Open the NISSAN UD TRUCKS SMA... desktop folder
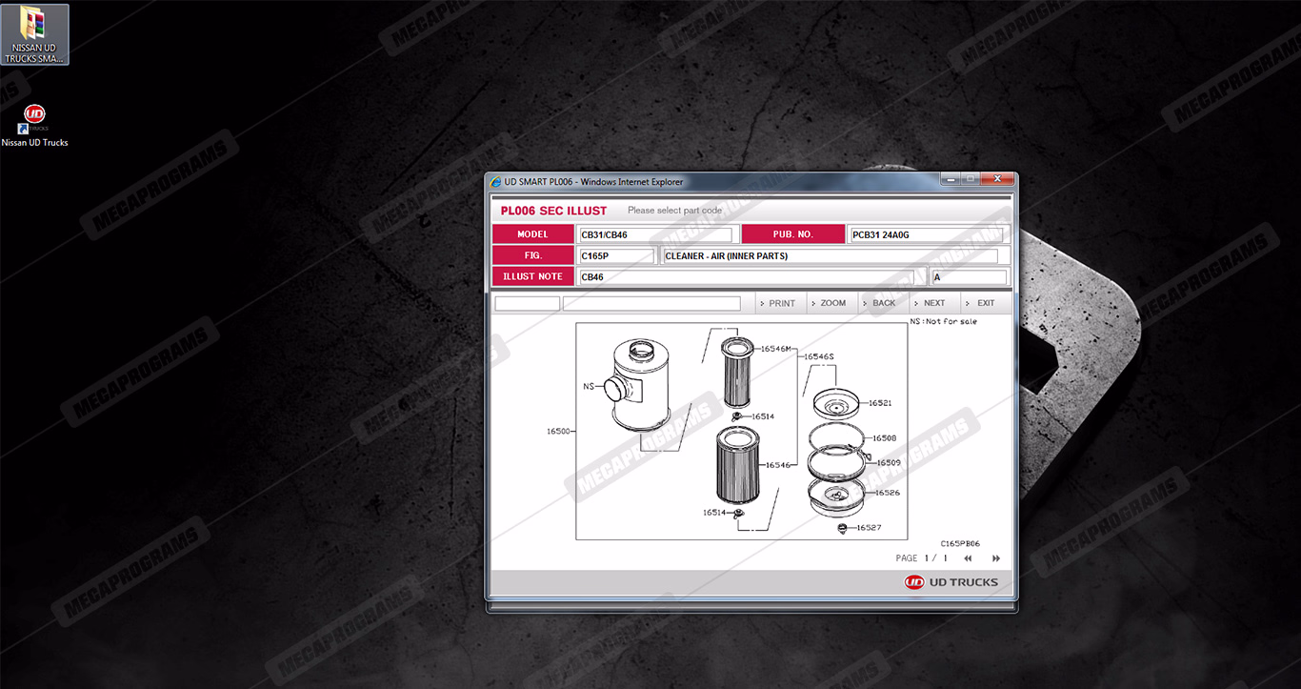 (x=35, y=34)
